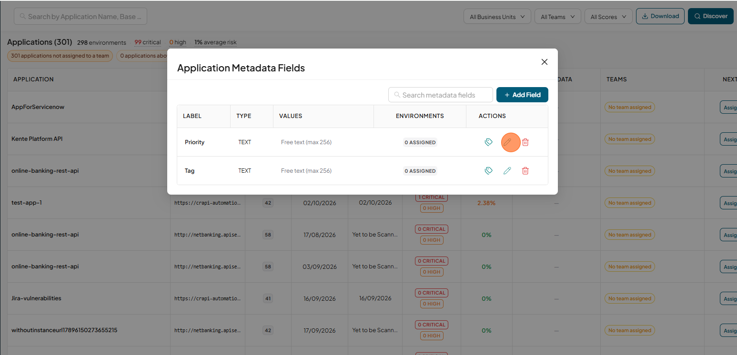Open tag assignment for the Tag field
The image size is (737, 355).
click(488, 170)
